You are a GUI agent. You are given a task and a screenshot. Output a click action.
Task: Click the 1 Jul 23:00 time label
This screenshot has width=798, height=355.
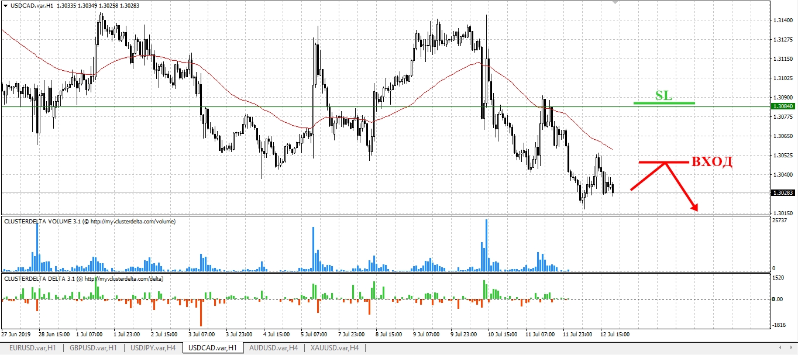coord(127,335)
